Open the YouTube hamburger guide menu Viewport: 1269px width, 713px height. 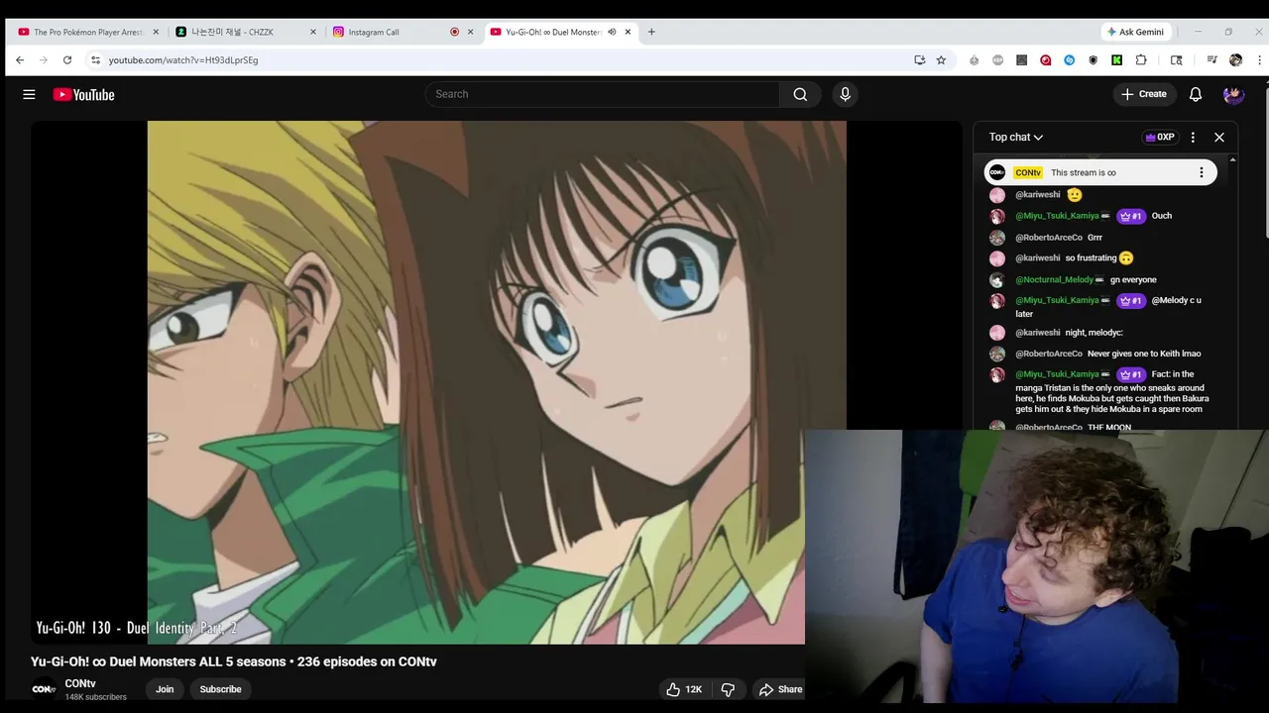point(29,94)
